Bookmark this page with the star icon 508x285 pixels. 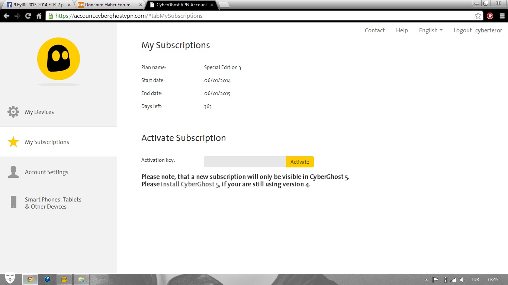tap(478, 16)
